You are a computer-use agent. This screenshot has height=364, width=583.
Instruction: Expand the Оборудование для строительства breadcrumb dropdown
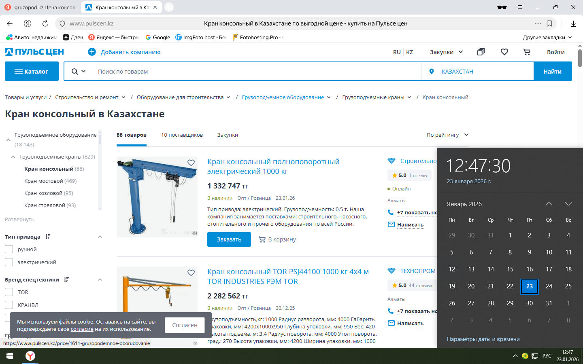[x=228, y=97]
